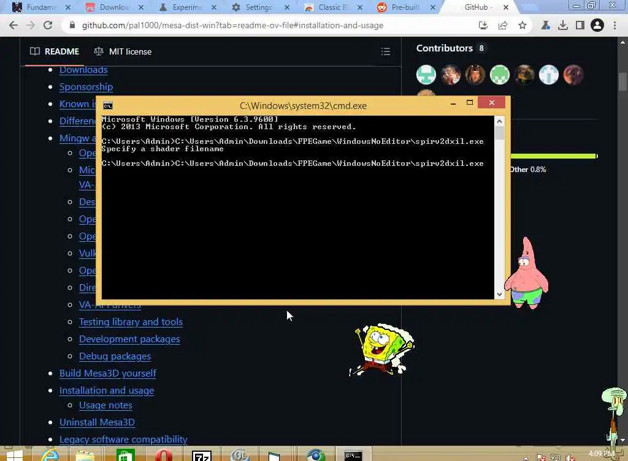Share this page from the address bar

coord(503,26)
